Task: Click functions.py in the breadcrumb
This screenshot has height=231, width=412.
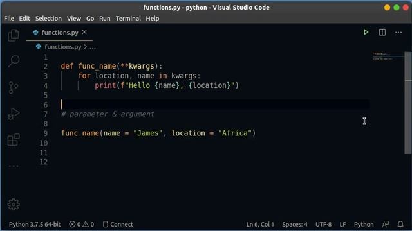Action: [63, 47]
